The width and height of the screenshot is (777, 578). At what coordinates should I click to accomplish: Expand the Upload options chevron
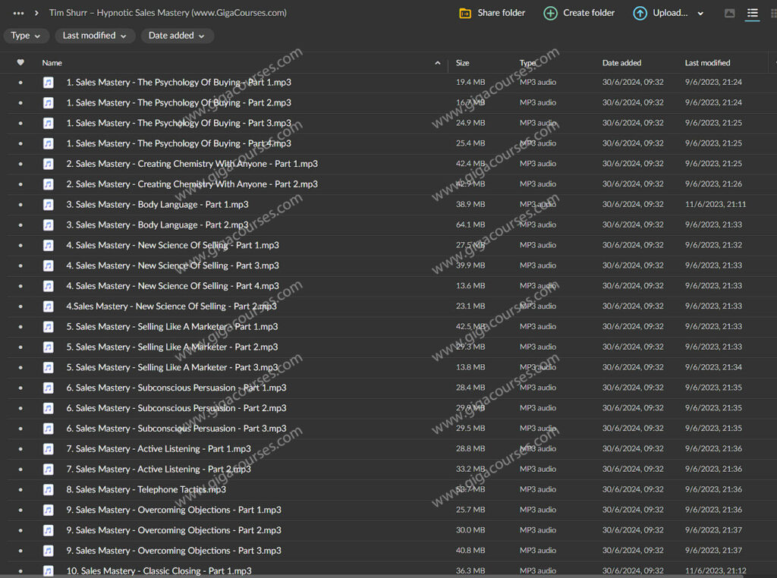click(700, 13)
